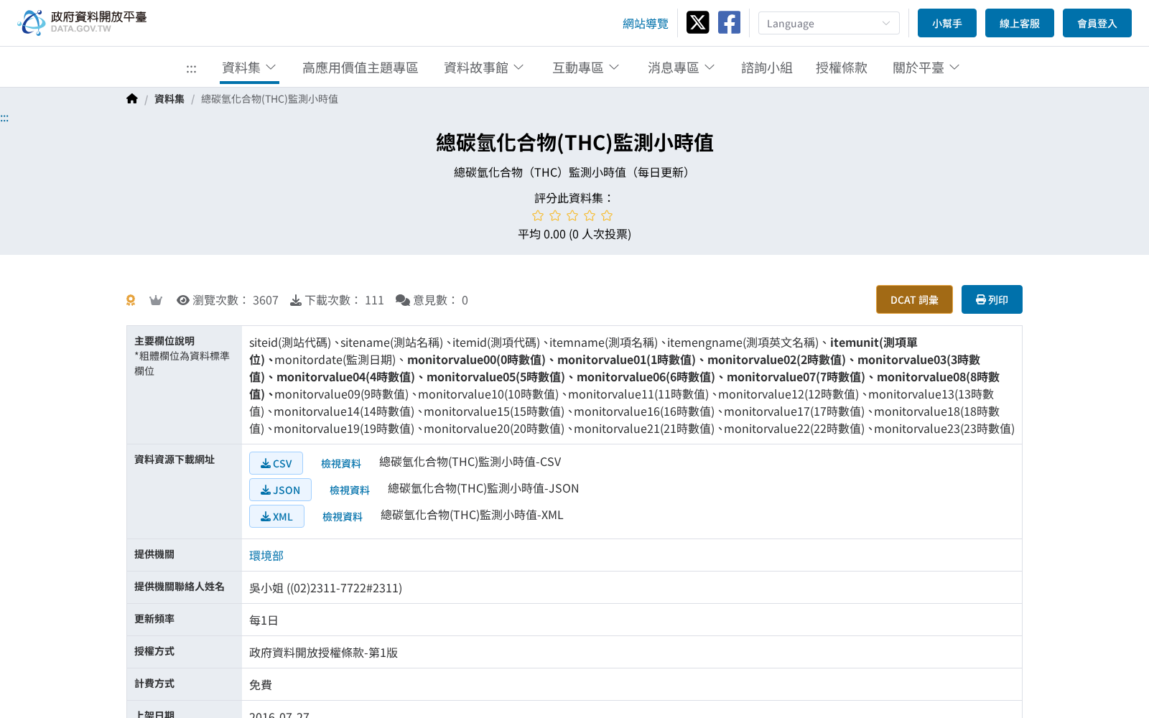Click the page title 總碳氫化合物(THC)監測小時值
Image resolution: width=1149 pixels, height=718 pixels.
[x=574, y=143]
